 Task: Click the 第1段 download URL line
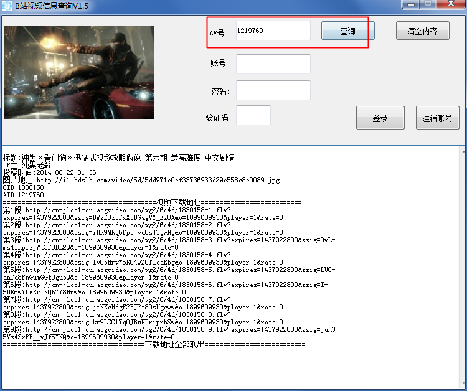click(x=143, y=214)
